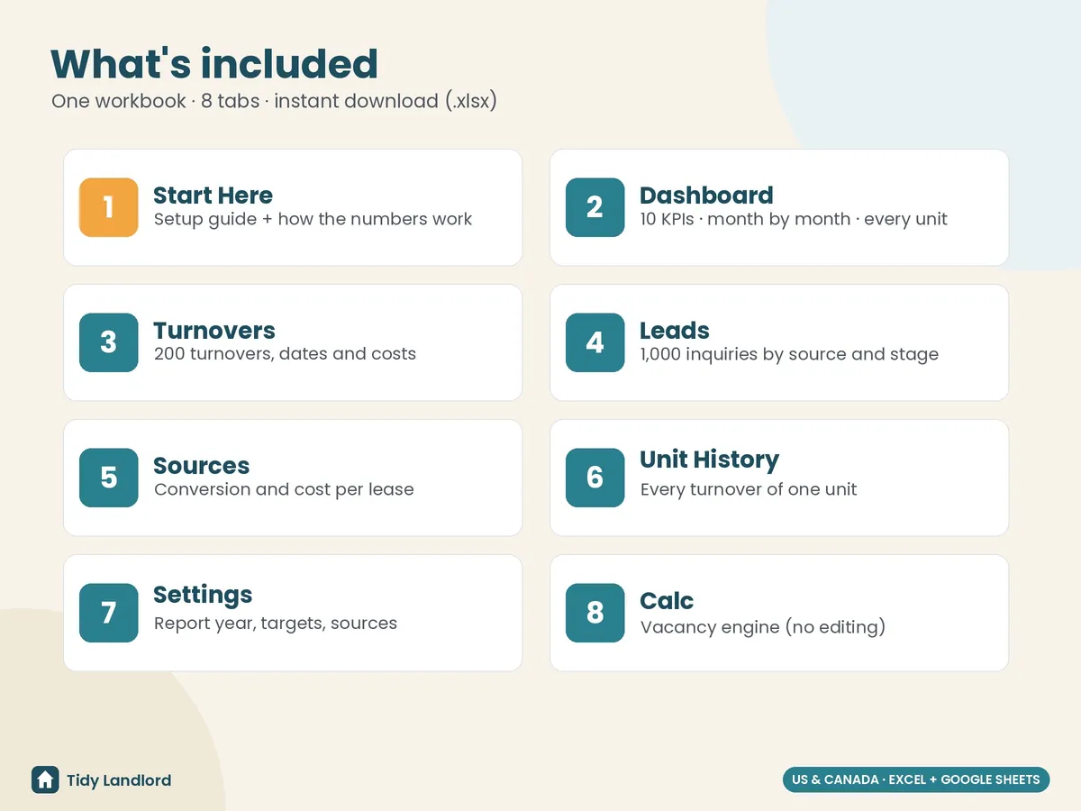Click the "What's included" heading

[x=214, y=64]
